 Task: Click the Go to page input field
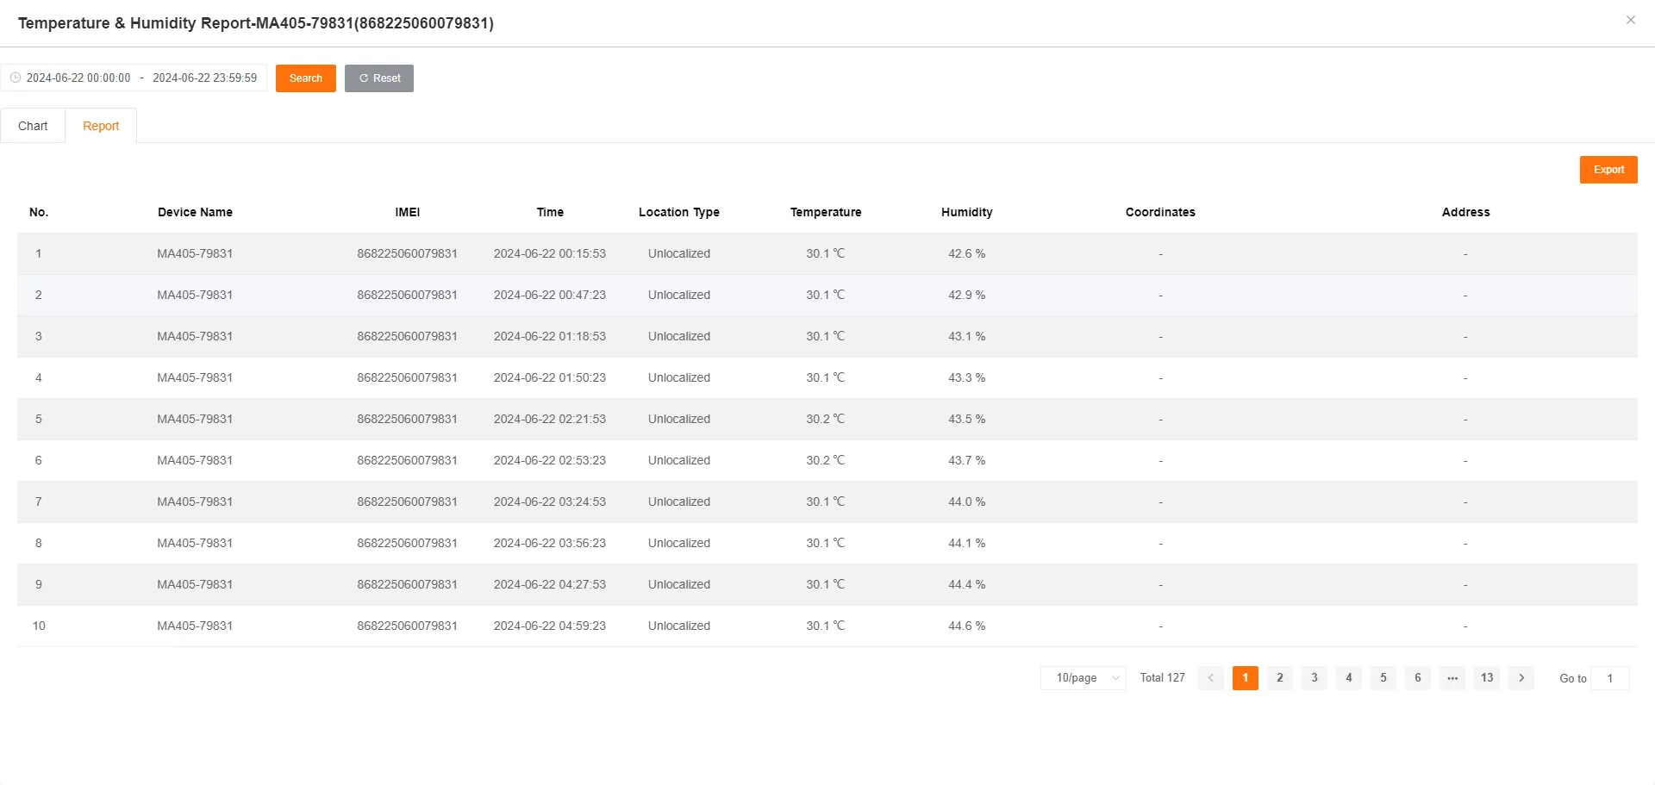[1611, 678]
